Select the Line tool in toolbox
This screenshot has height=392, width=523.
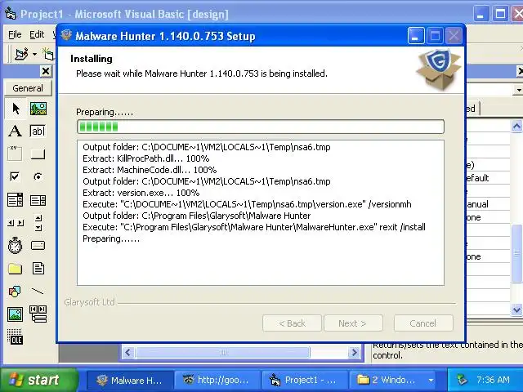click(x=38, y=292)
